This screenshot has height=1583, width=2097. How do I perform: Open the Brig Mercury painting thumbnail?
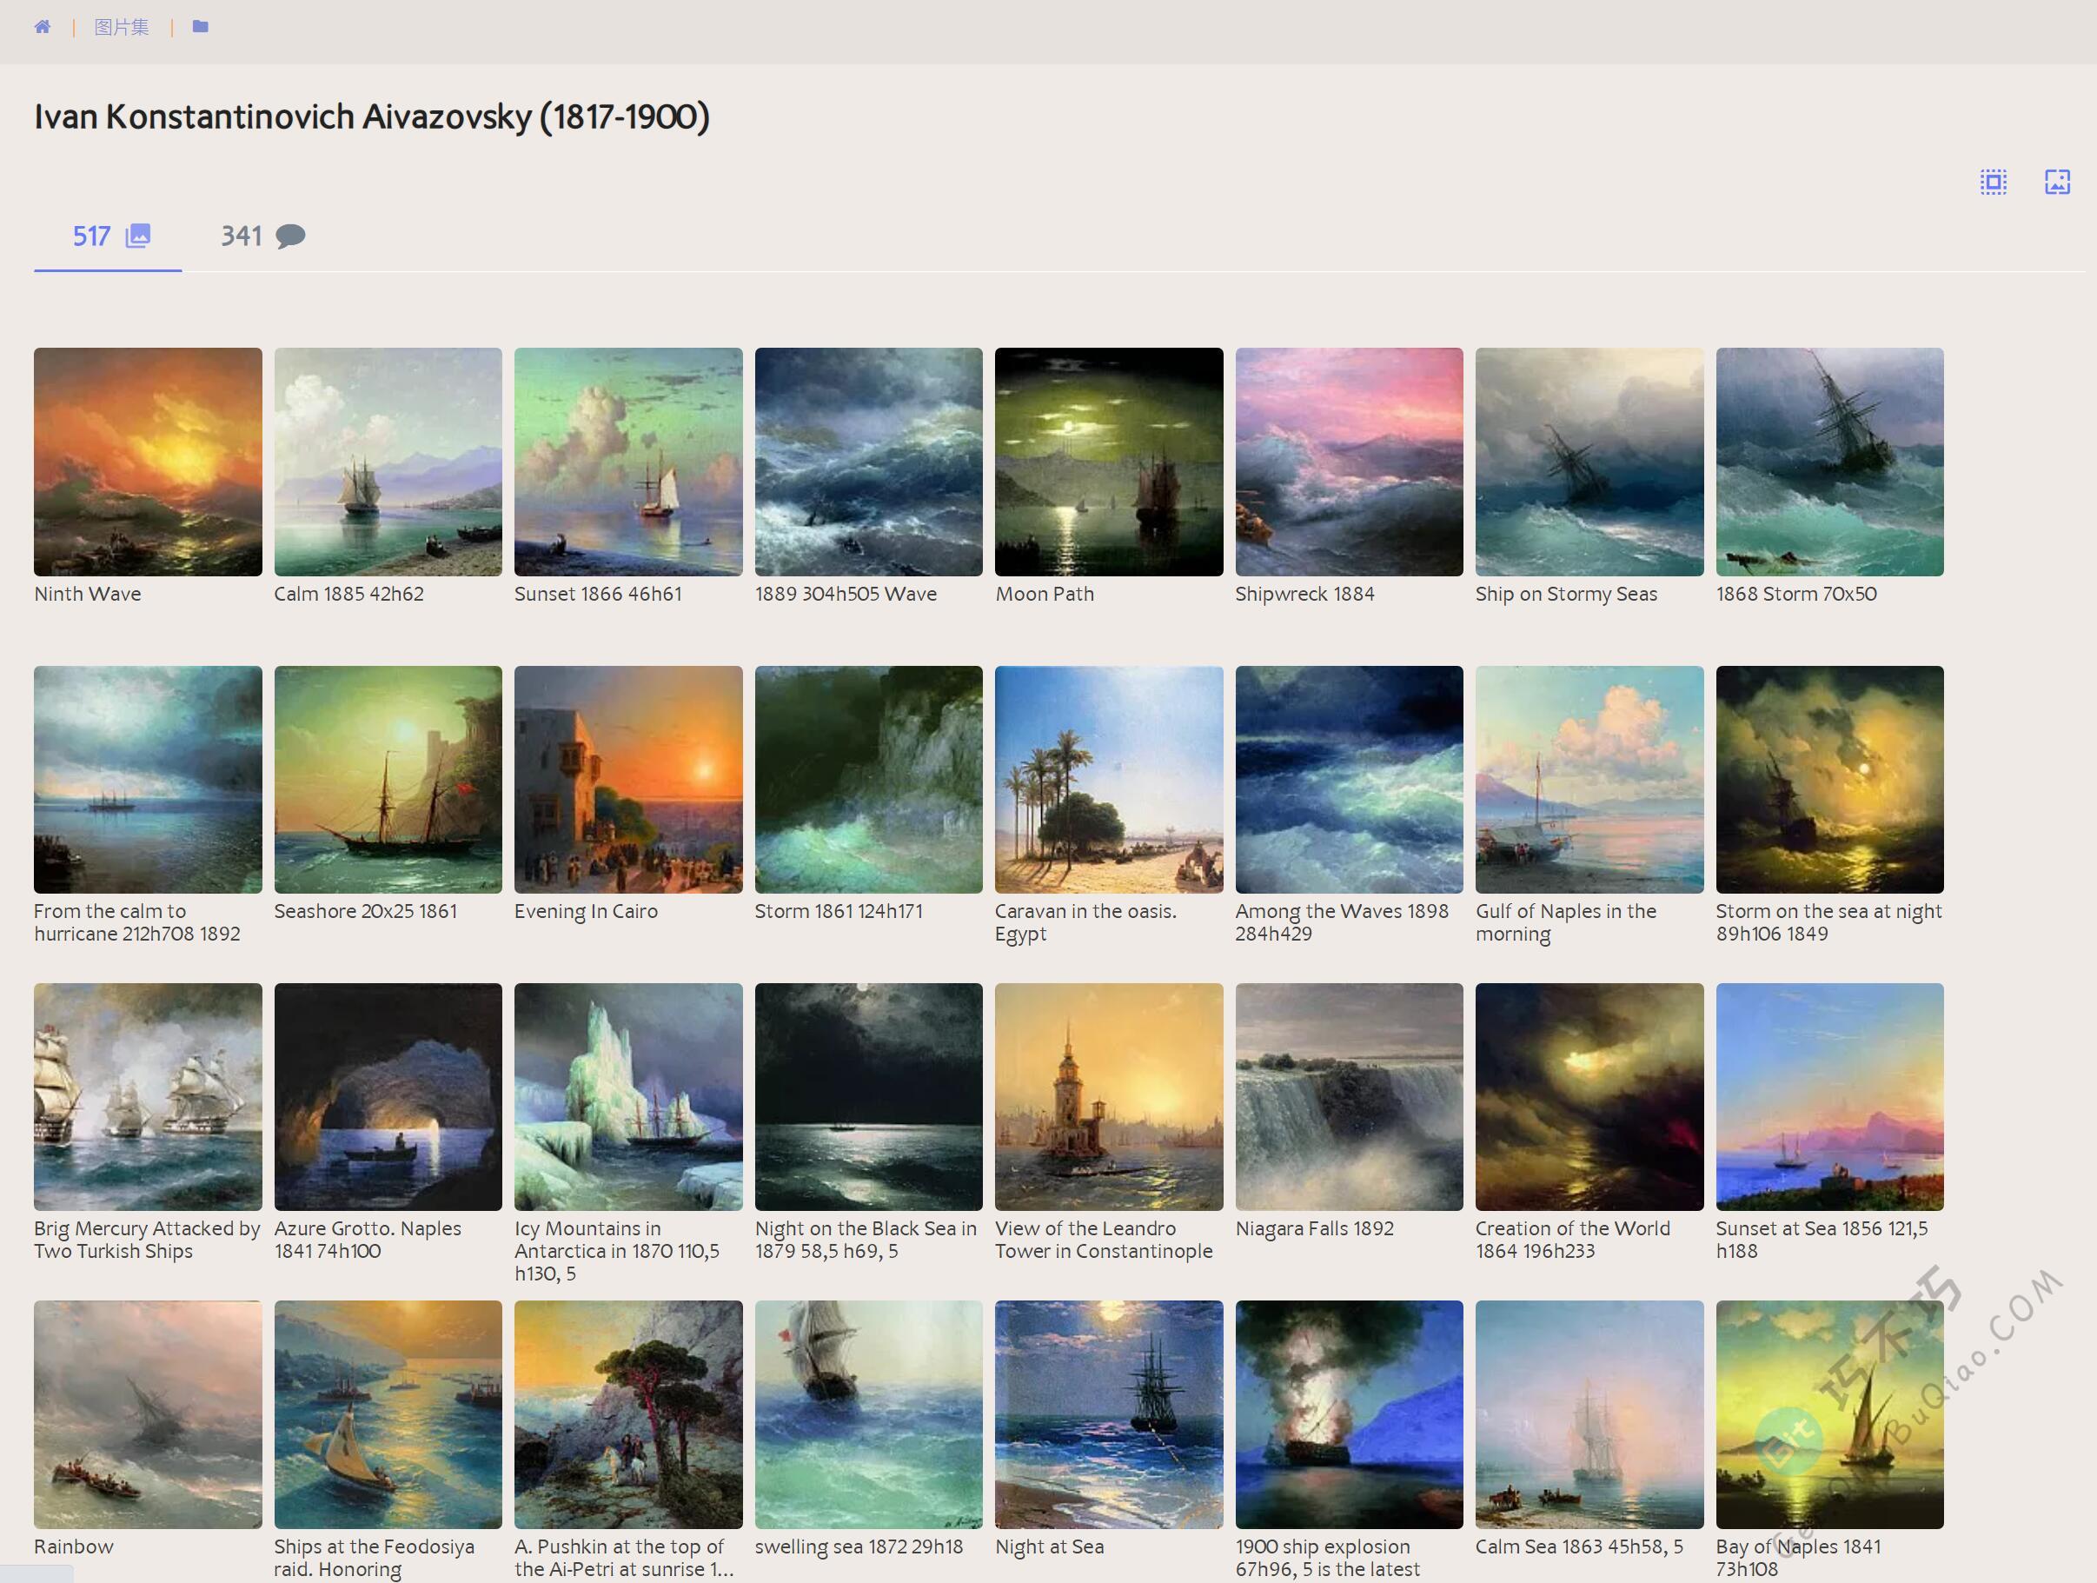[x=148, y=1097]
